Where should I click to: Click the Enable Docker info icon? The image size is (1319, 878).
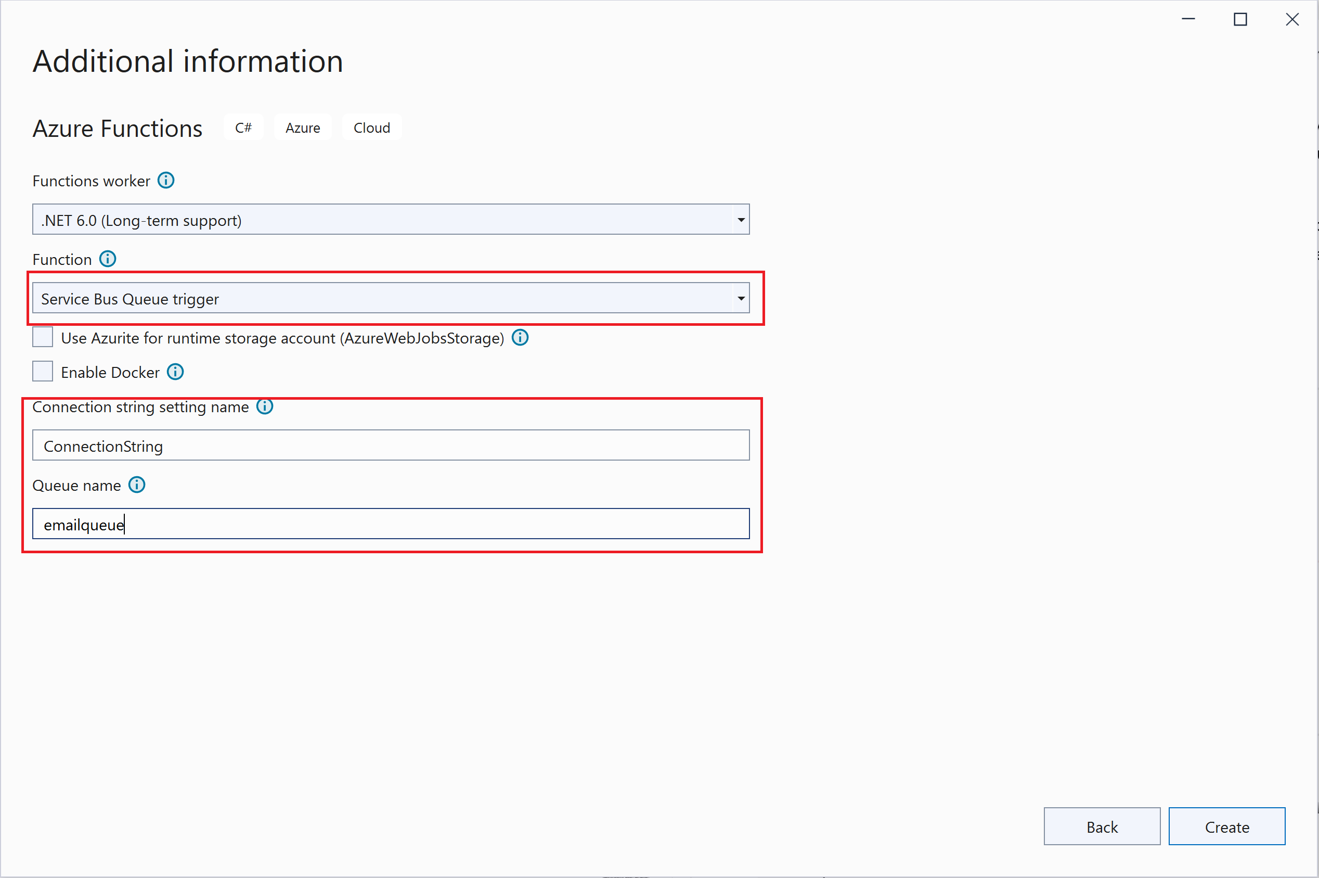[175, 371]
